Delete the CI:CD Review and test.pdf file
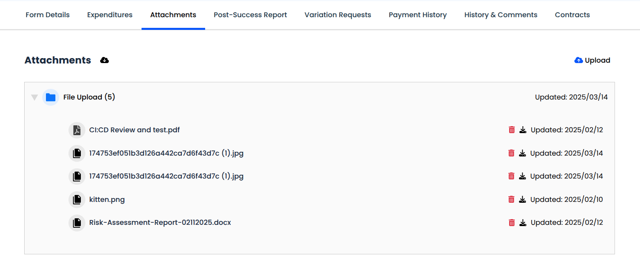 pyautogui.click(x=512, y=130)
